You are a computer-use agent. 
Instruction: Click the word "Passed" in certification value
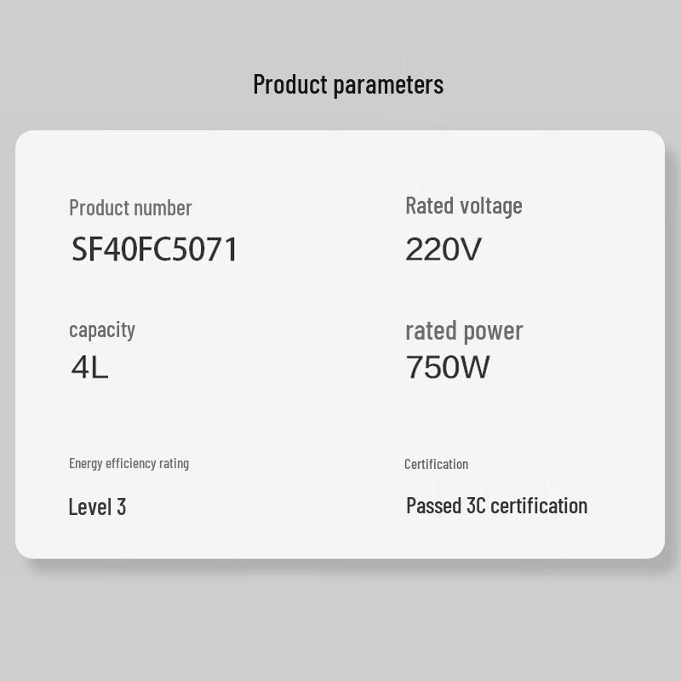tap(434, 506)
